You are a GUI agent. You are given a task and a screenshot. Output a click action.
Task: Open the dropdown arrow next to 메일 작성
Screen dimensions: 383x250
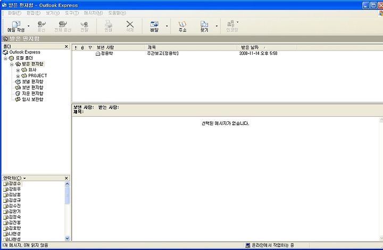coord(28,26)
